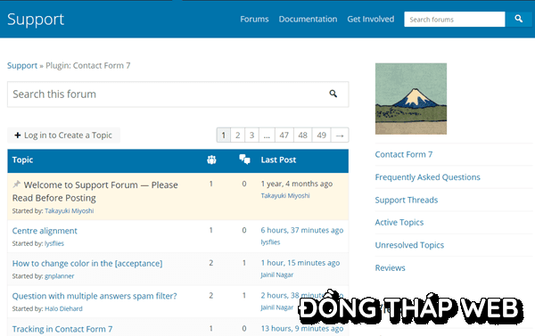Open Support Threads sidebar link
This screenshot has width=535, height=336.
[x=407, y=200]
